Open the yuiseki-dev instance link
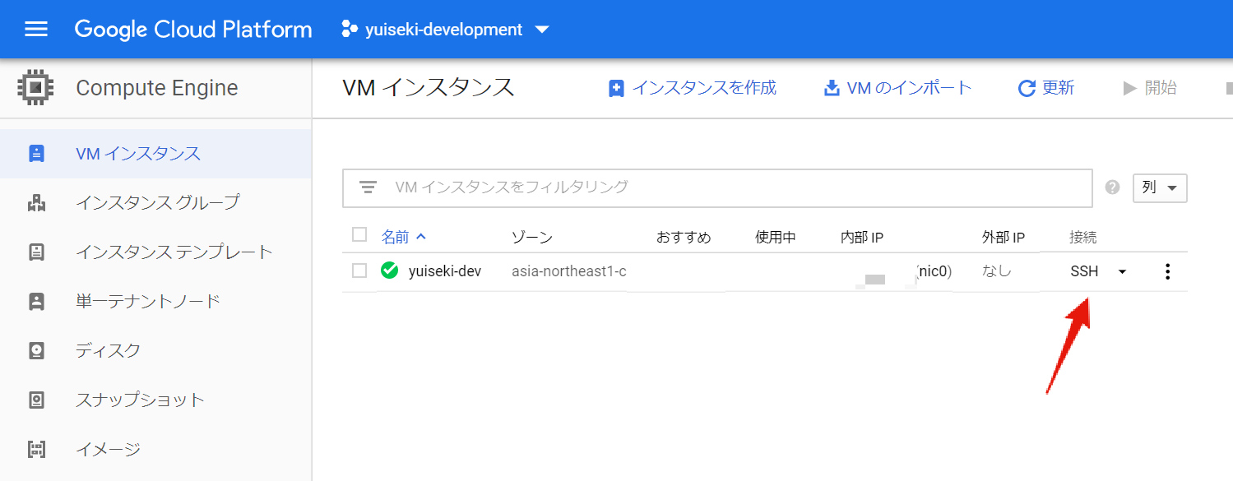 (445, 271)
